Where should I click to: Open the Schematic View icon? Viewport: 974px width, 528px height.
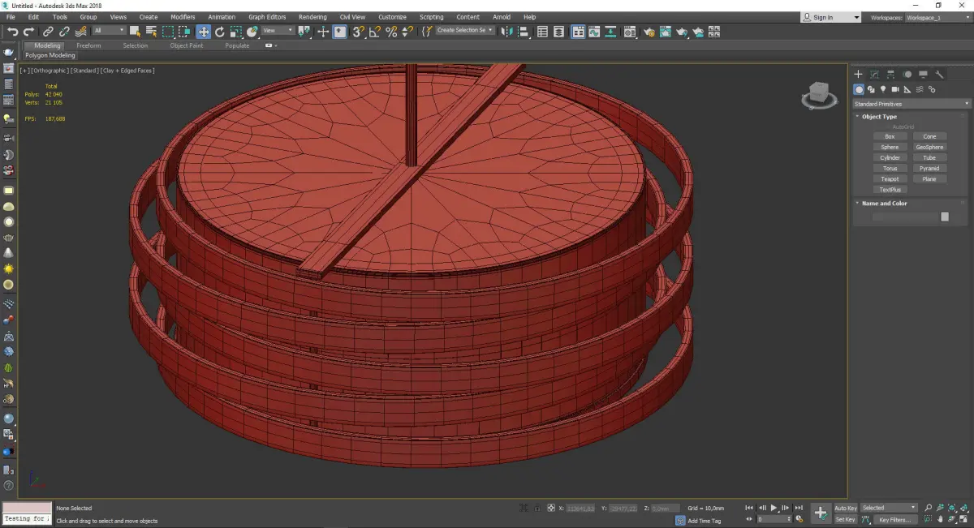tap(609, 32)
